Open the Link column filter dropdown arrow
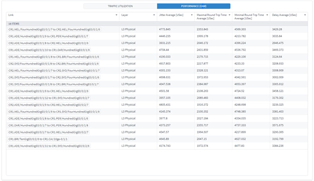 click(116, 15)
